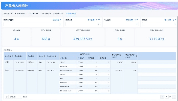Viewport: 178px width, 101px height.
Task: Click the page number input box
Action: click(x=166, y=97)
